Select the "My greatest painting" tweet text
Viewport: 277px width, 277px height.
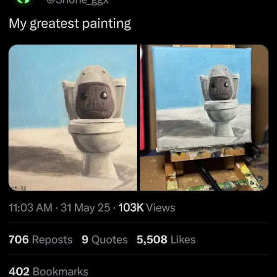point(70,24)
